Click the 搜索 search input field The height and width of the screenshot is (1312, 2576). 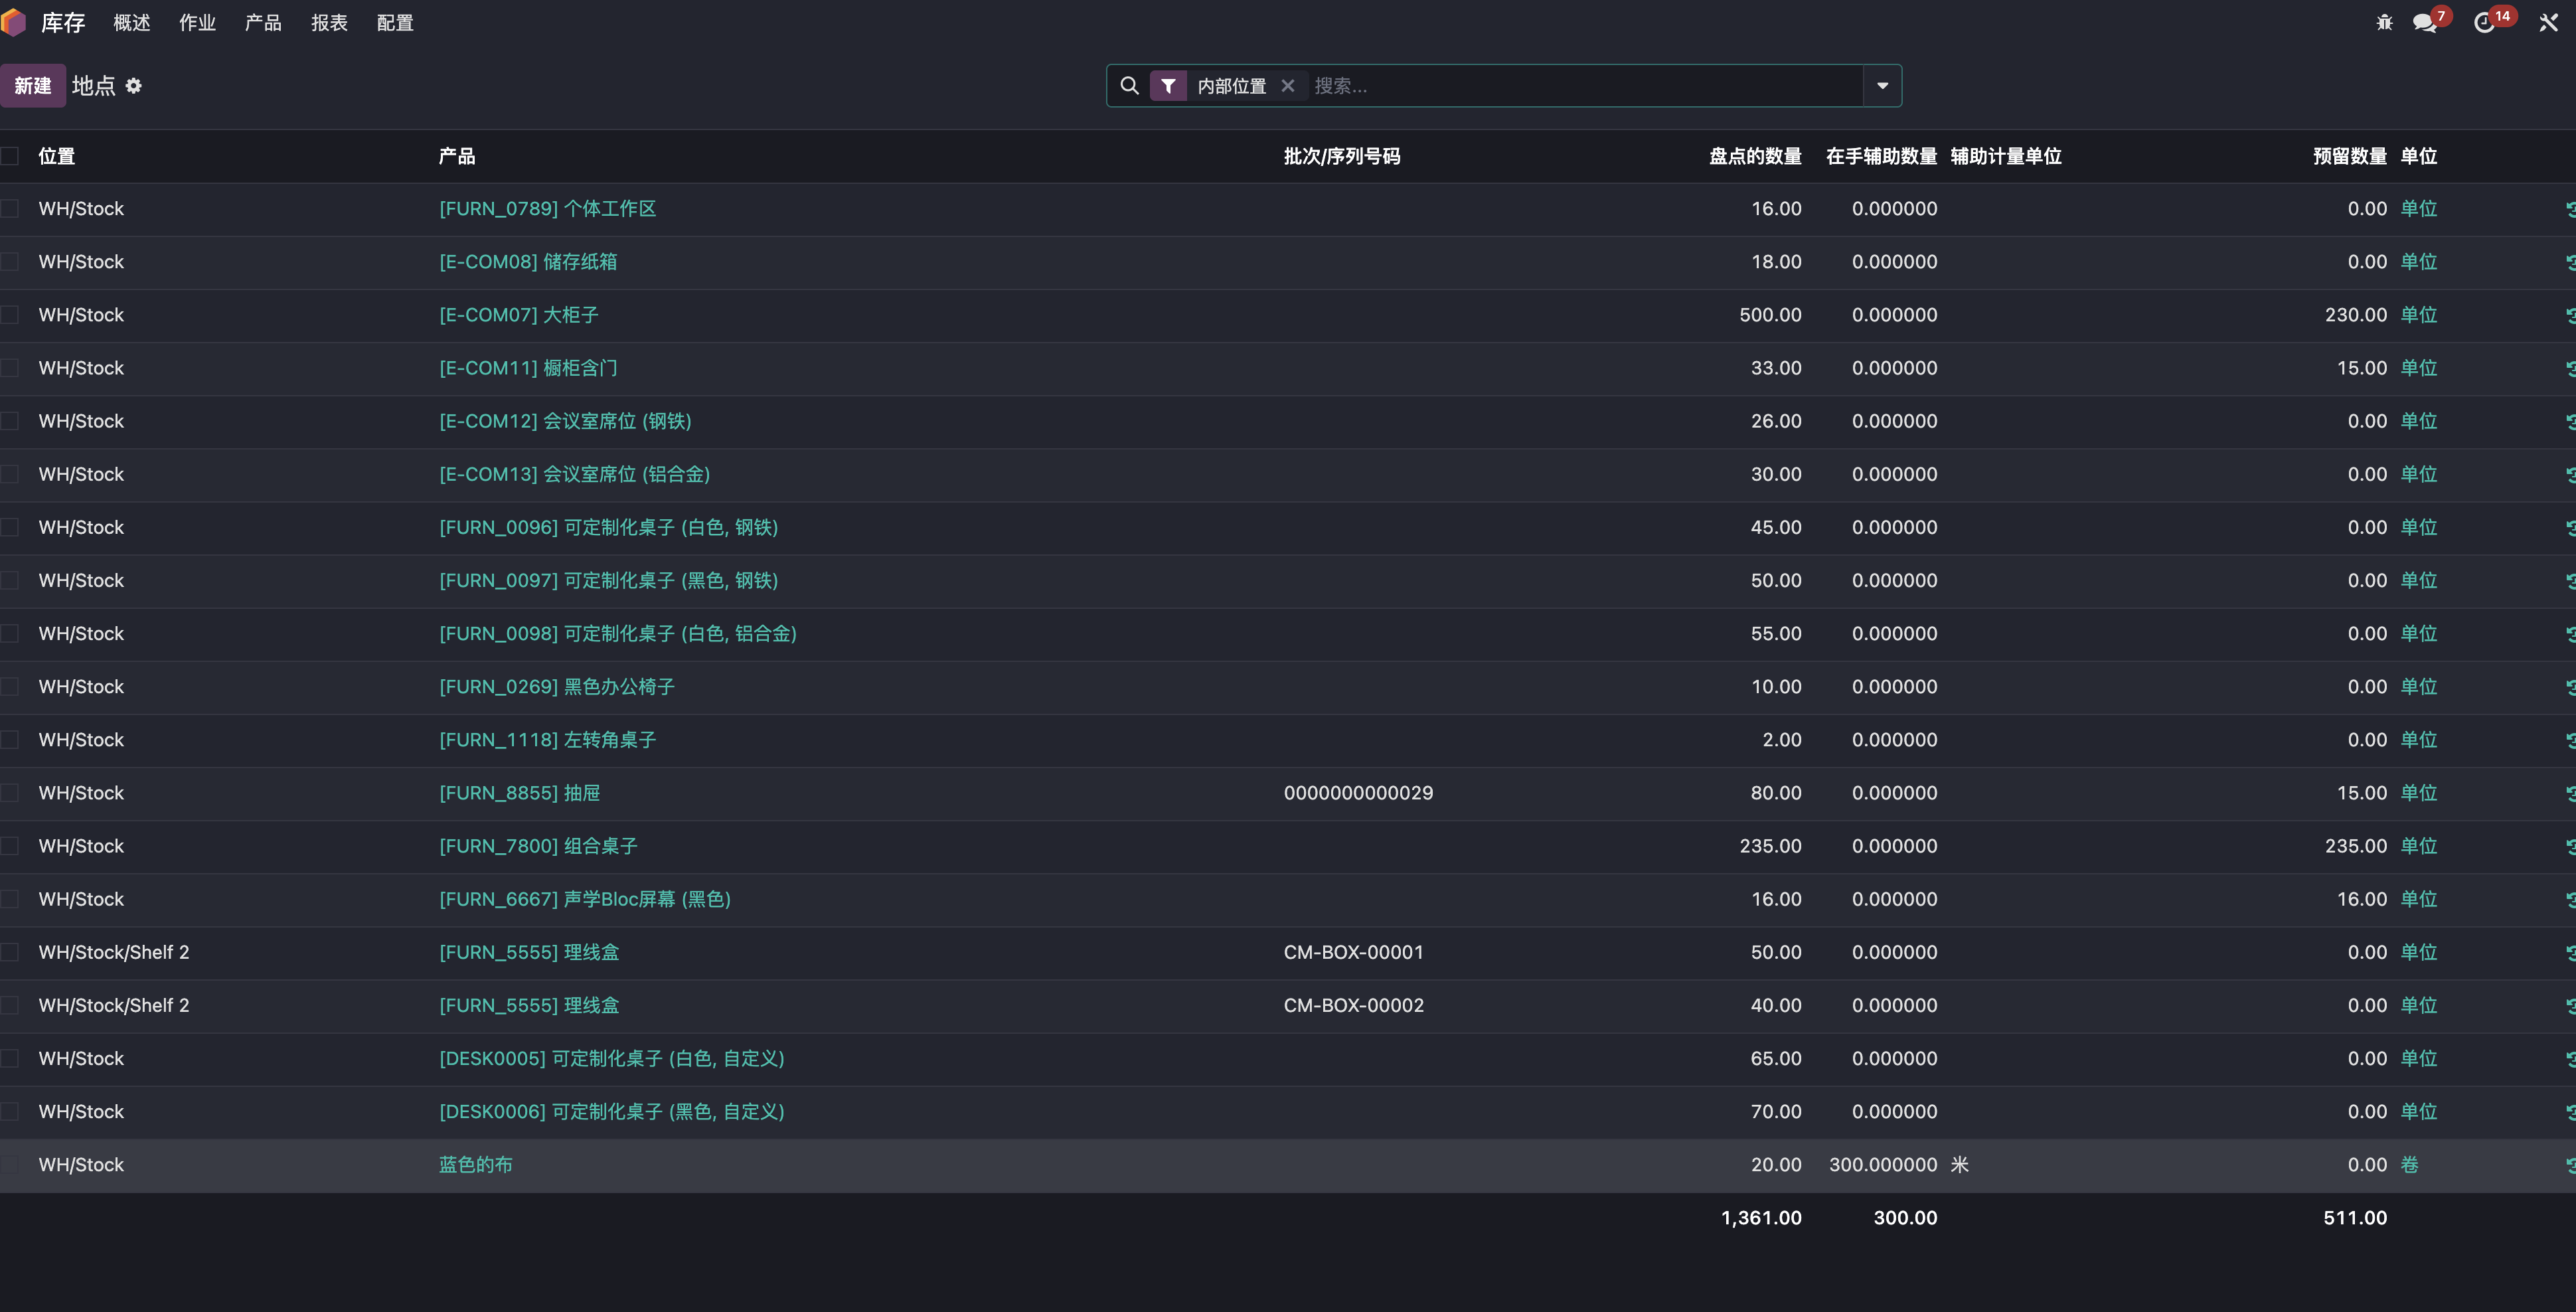tap(1585, 86)
